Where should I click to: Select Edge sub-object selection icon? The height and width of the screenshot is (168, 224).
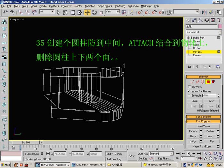pyautogui.click(x=197, y=82)
